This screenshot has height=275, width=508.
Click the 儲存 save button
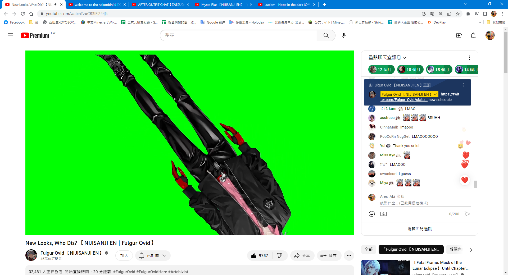coord(329,256)
